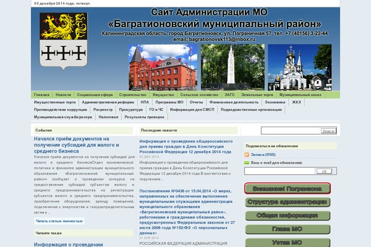Click the red brick building photo

click(163, 67)
